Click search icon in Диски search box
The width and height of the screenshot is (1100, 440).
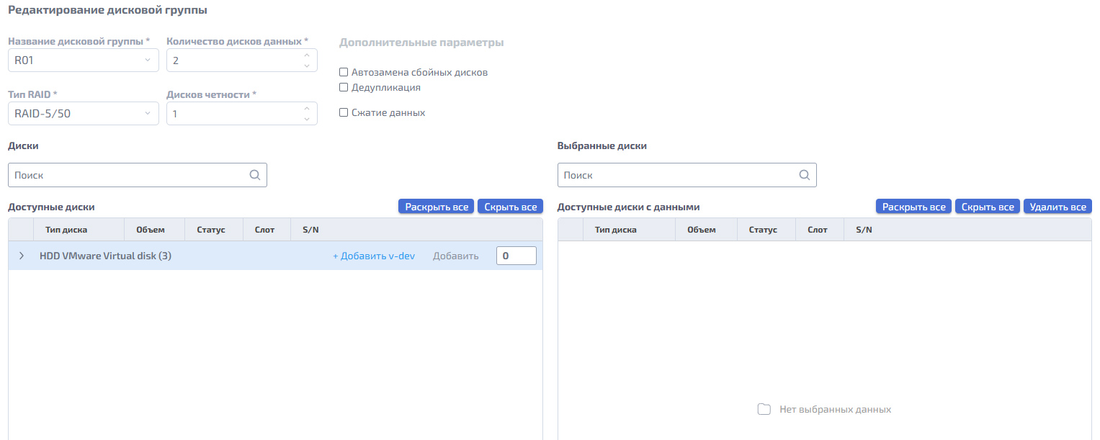coord(254,175)
